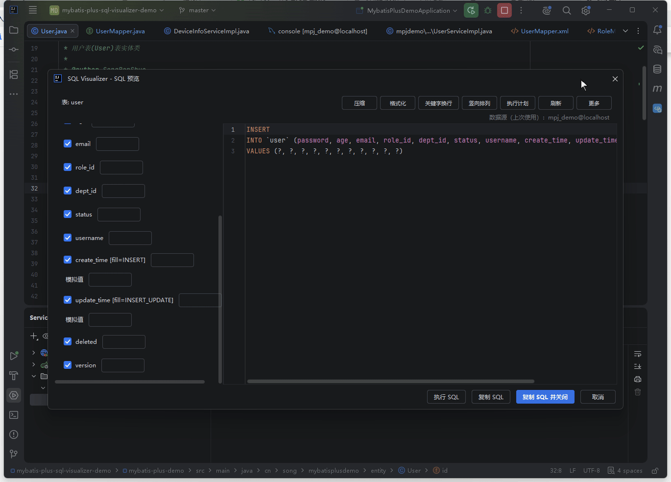Click the Debug bug icon in toolbar
The image size is (671, 482).
(x=488, y=10)
